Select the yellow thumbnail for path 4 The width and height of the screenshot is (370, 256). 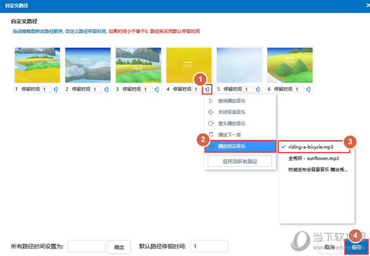[x=188, y=65]
